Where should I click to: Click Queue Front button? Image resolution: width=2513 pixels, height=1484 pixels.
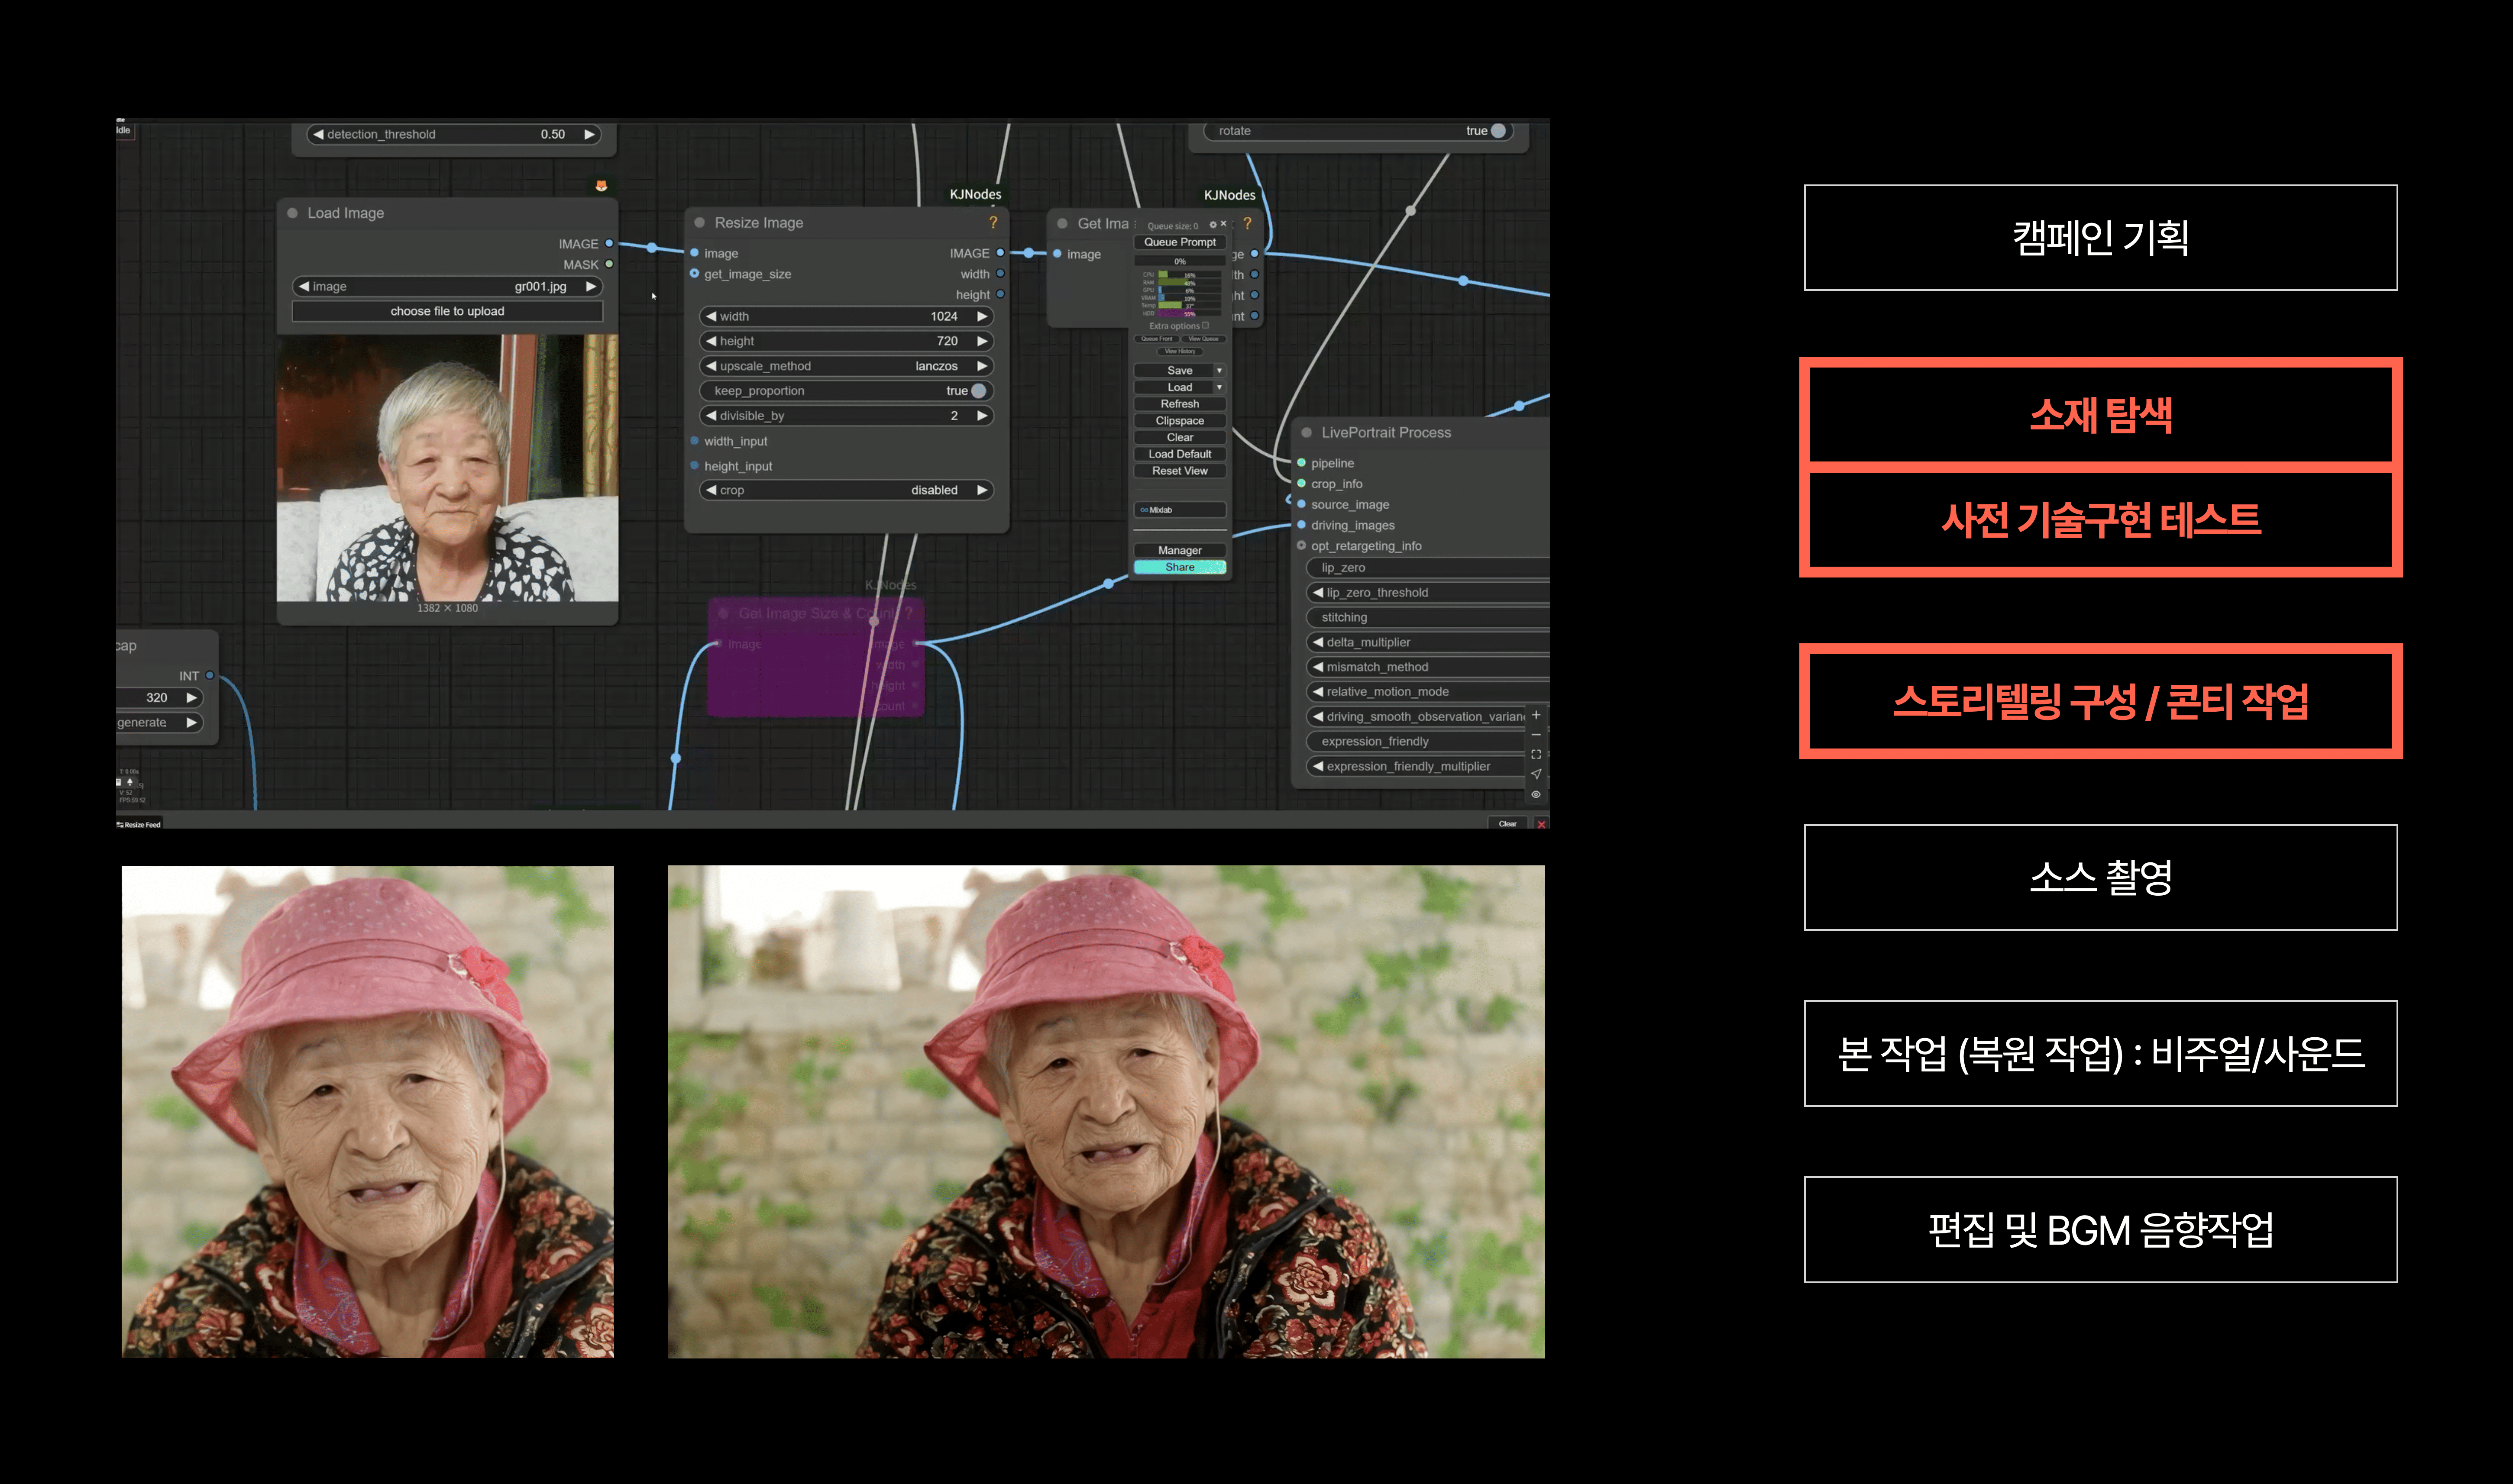1156,339
